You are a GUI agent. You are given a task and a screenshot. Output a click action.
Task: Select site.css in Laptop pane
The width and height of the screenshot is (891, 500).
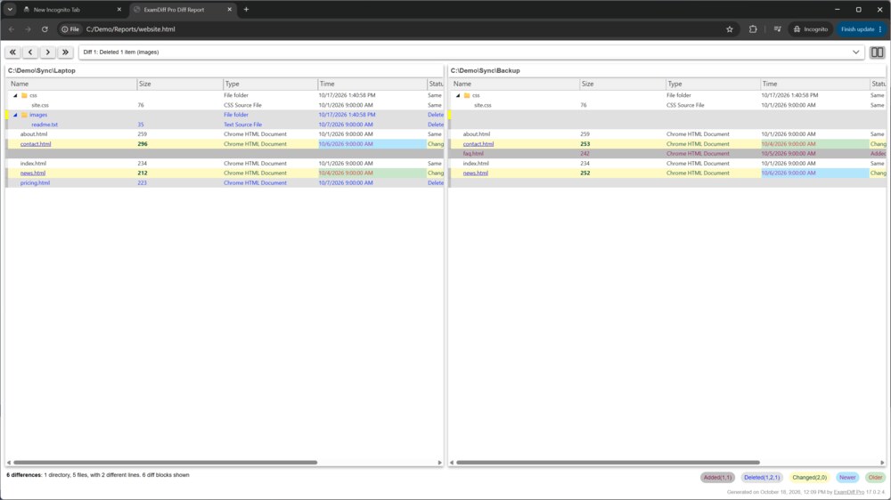40,106
